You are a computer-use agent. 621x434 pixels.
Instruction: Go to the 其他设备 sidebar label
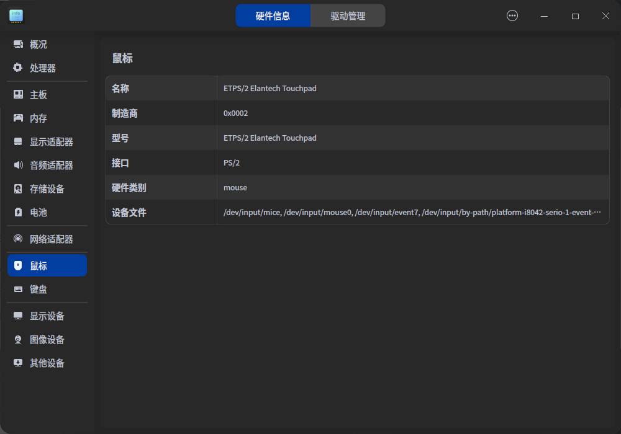click(x=47, y=363)
